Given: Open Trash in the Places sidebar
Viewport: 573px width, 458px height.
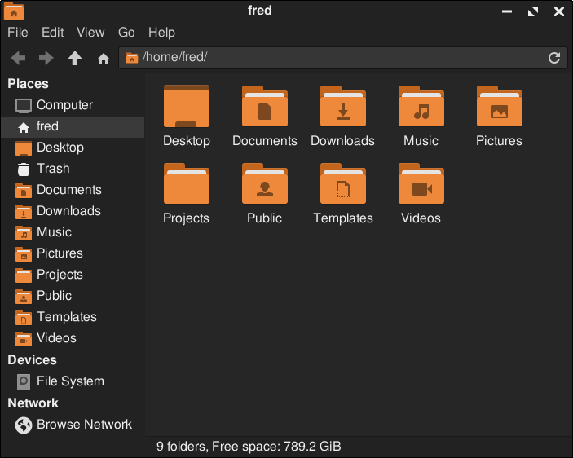Looking at the screenshot, I should click(73, 169).
